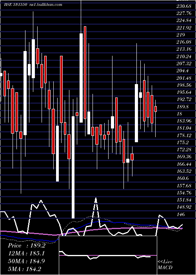The height and width of the screenshot is (275, 196).
Task: Click the 210.24 price level label
Action: [x=184, y=57]
